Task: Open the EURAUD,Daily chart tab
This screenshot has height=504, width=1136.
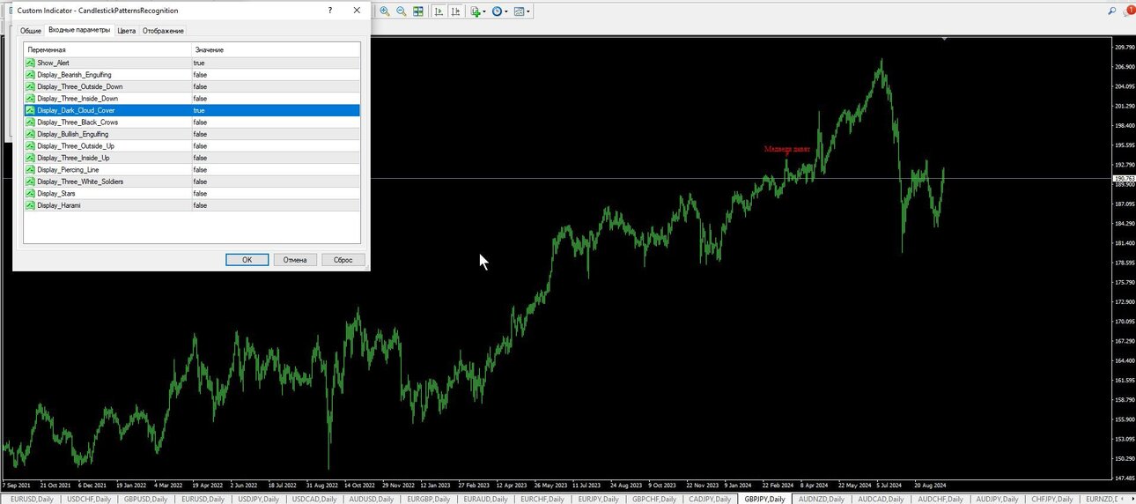Action: 483,499
